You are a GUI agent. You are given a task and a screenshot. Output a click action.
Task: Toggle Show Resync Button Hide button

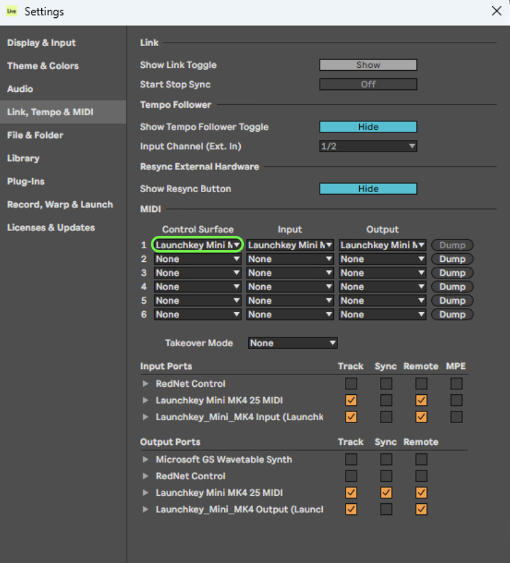(x=368, y=189)
